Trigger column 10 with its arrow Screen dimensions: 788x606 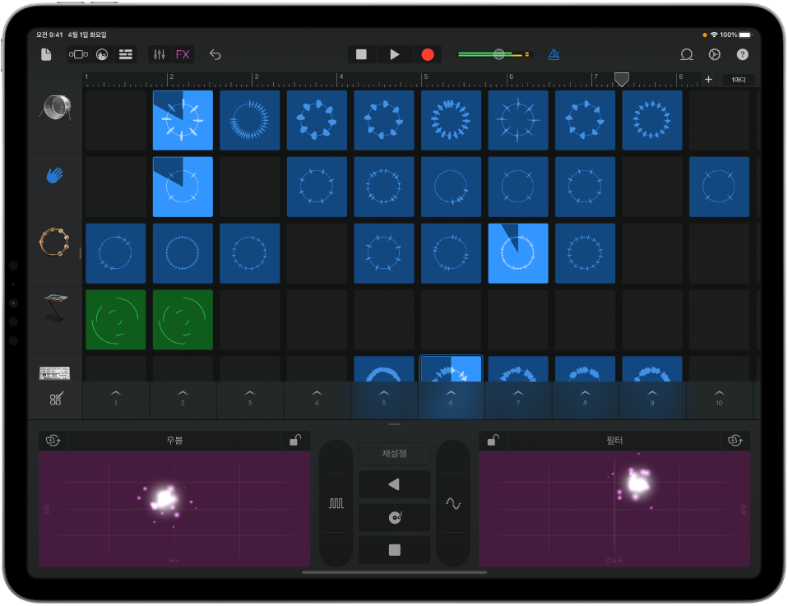[719, 398]
